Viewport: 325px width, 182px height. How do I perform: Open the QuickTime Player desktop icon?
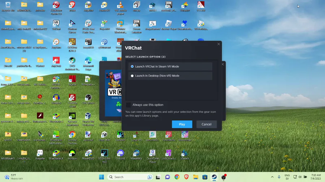[x=152, y=156]
